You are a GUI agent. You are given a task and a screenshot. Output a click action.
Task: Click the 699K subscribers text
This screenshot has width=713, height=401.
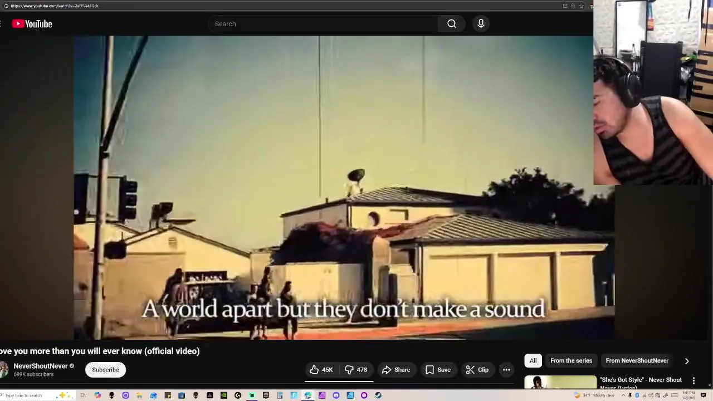(x=33, y=375)
